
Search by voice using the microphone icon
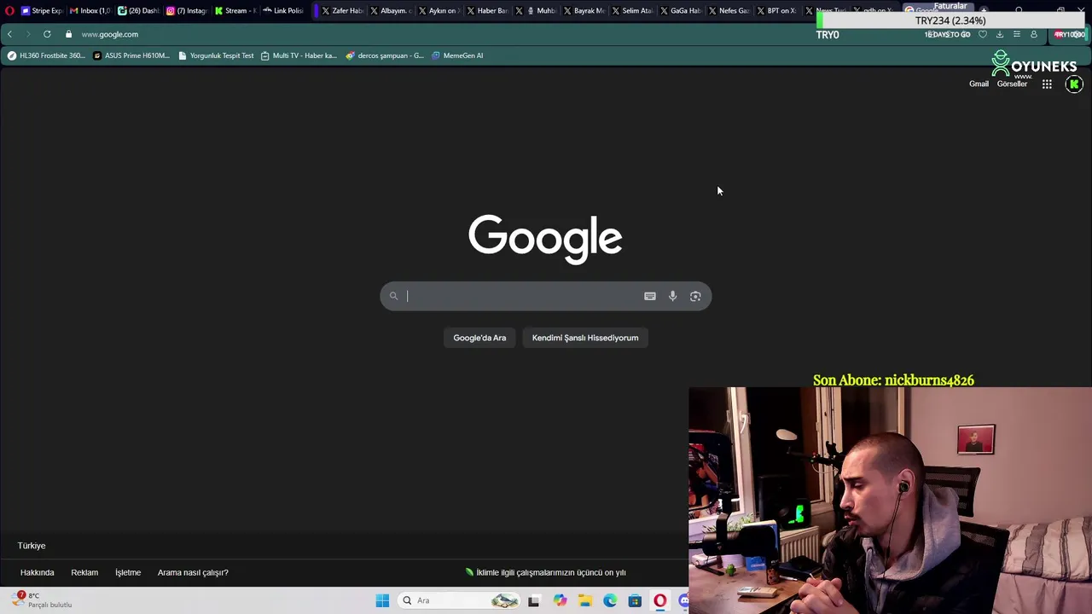(x=672, y=296)
